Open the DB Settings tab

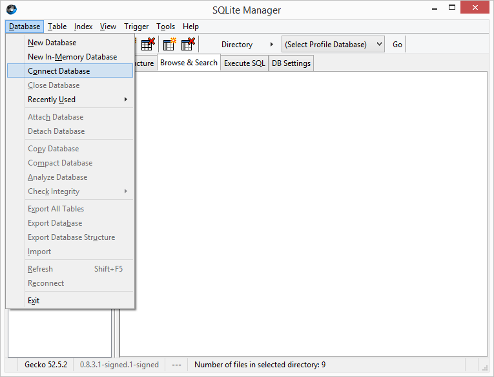291,63
